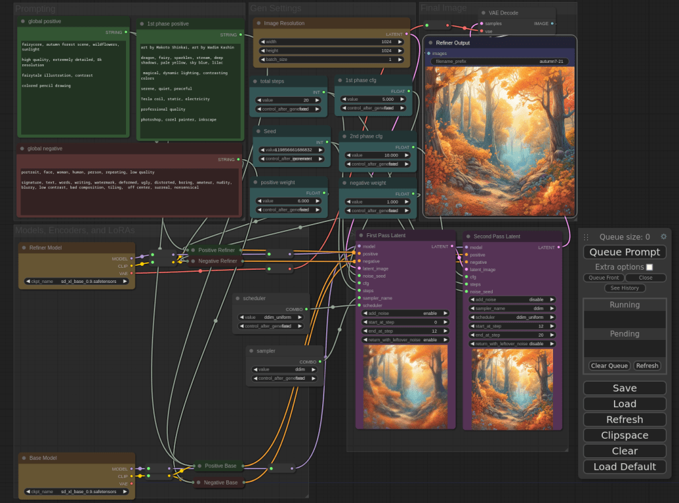Image resolution: width=679 pixels, height=503 pixels.
Task: Open the scheduler node value dropdown
Action: (273, 317)
